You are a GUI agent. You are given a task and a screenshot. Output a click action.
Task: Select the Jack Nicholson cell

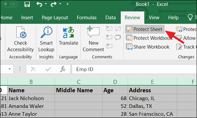click(31, 98)
